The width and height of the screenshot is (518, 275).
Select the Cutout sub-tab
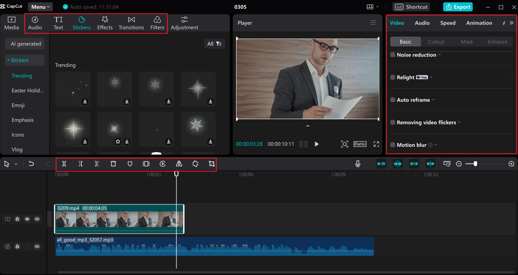pos(436,42)
